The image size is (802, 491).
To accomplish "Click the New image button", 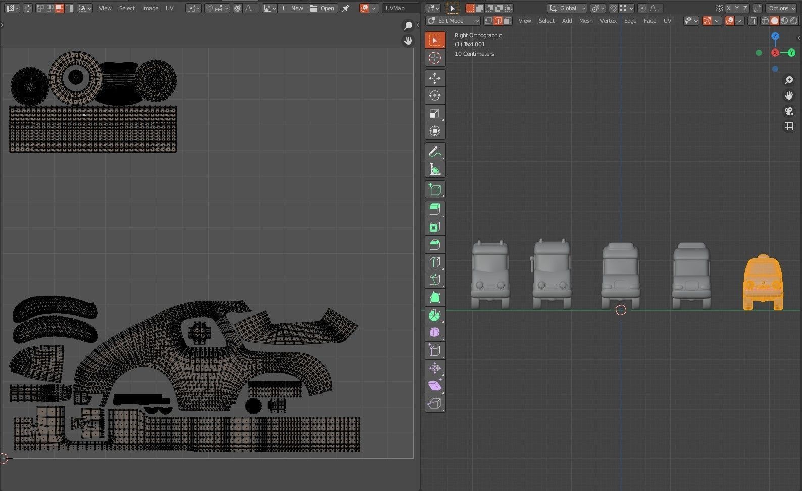I will [x=292, y=8].
